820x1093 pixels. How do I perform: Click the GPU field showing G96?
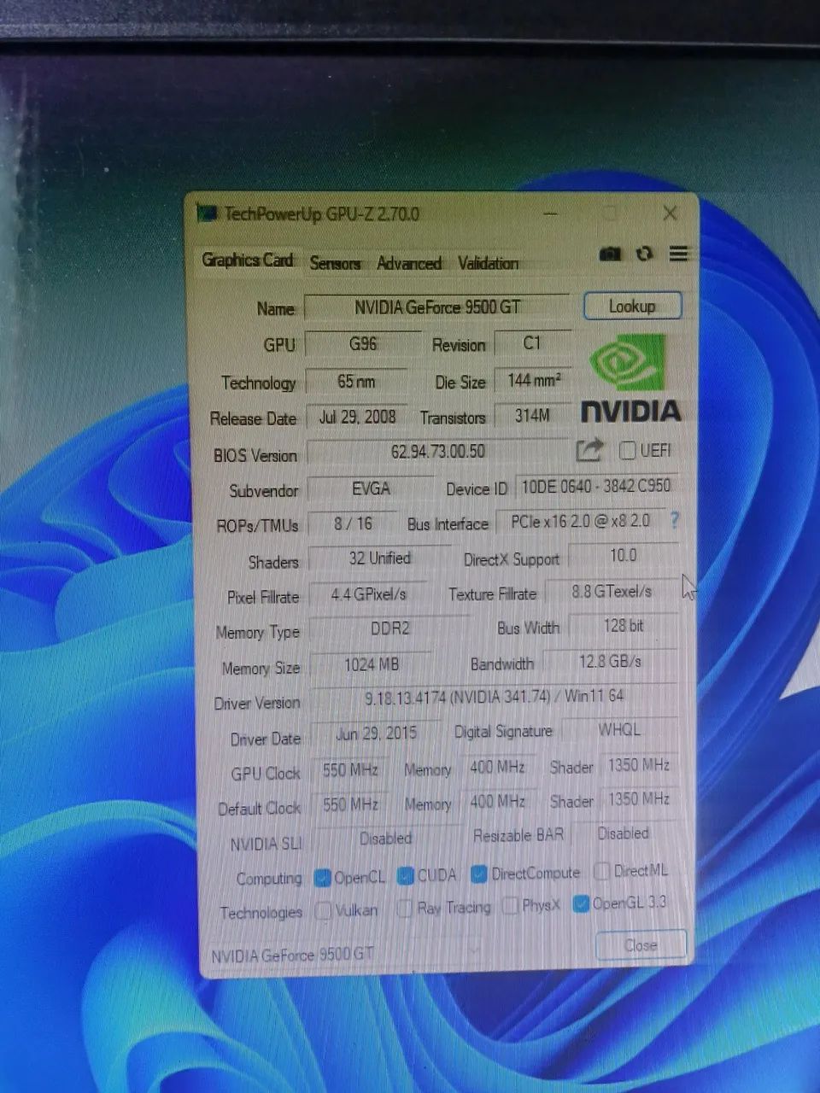pos(363,344)
